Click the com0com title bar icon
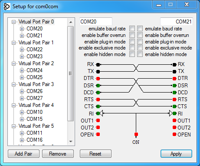The width and height of the screenshot is (200, 166). click(7, 7)
